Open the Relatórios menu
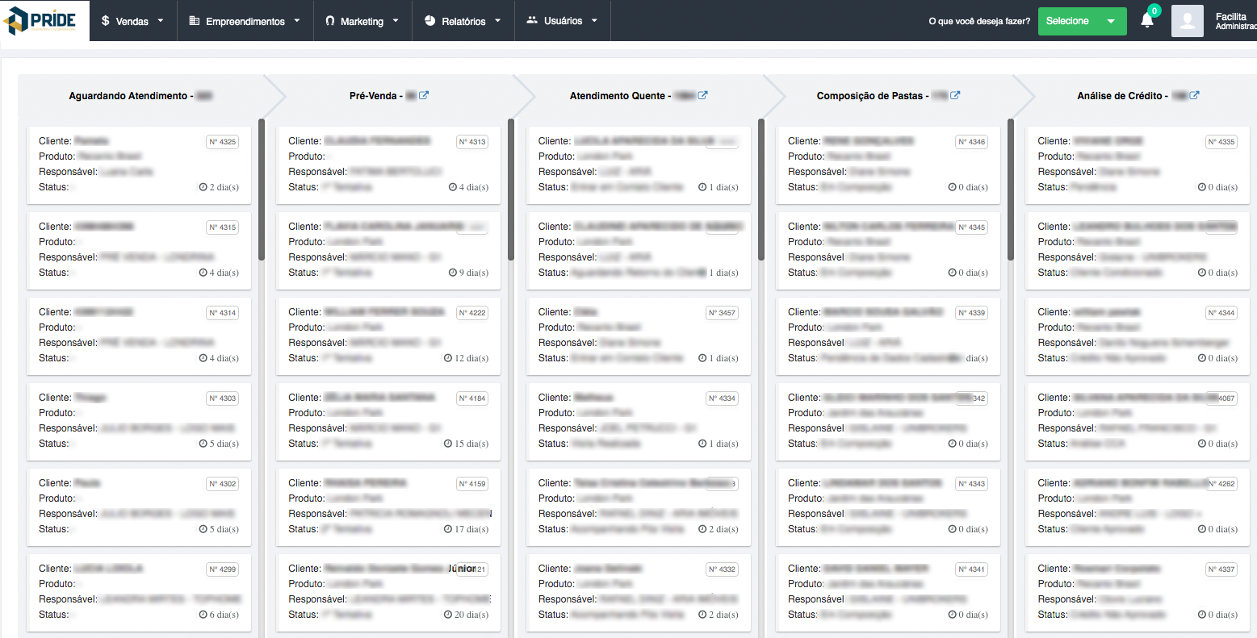Viewport: 1257px width, 638px height. (x=463, y=21)
